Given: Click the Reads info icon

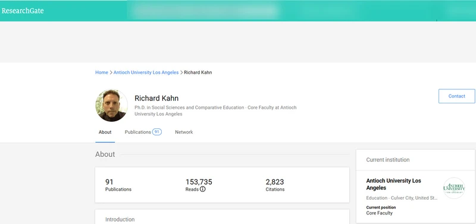Looking at the screenshot, I should point(202,189).
